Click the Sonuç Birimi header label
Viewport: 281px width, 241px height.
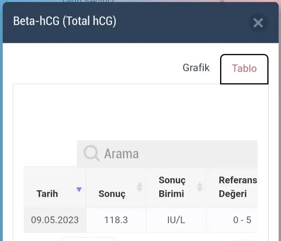[x=172, y=187]
